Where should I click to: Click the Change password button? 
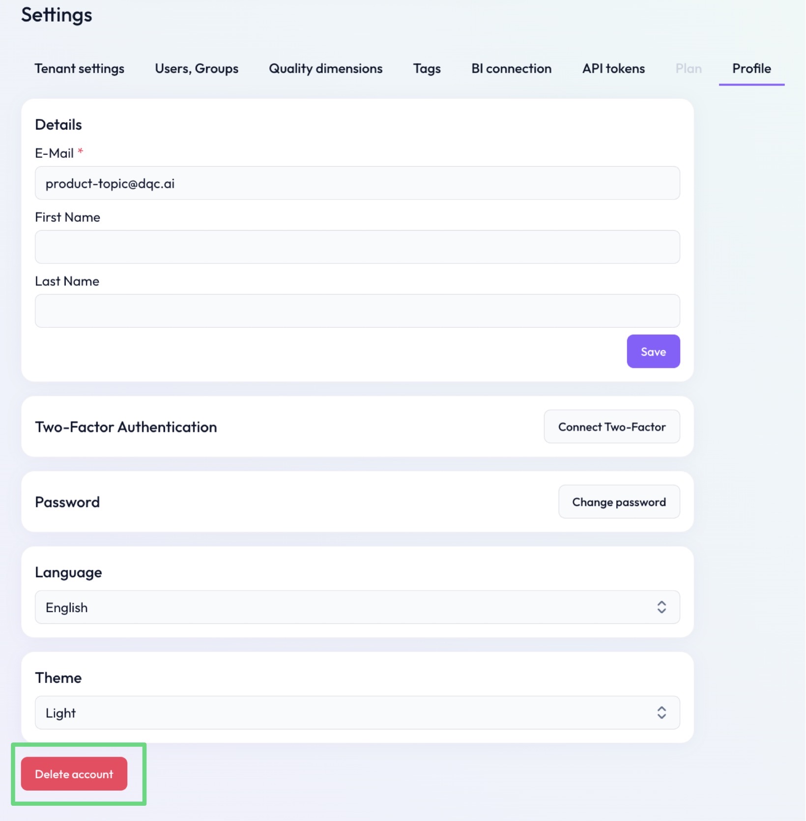pyautogui.click(x=619, y=502)
